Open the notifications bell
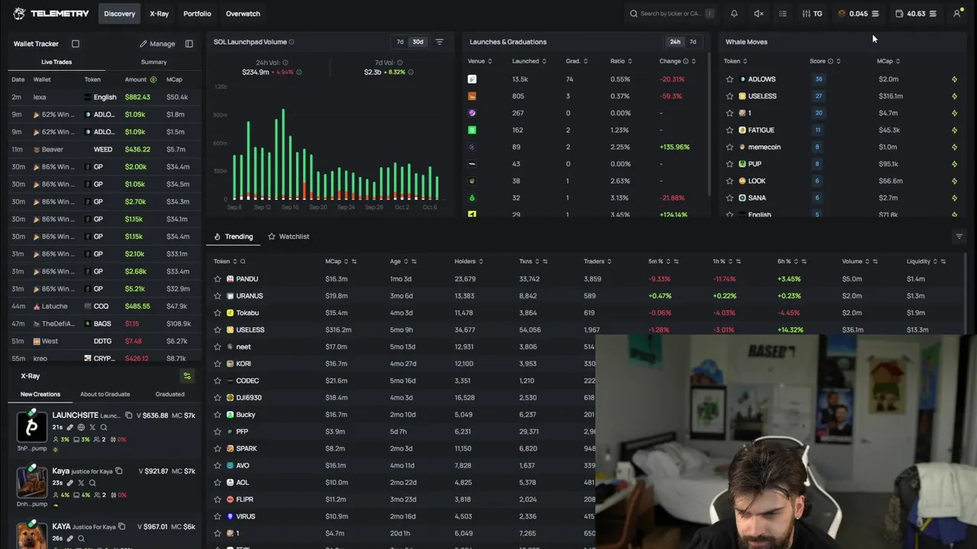This screenshot has height=549, width=977. (x=734, y=14)
